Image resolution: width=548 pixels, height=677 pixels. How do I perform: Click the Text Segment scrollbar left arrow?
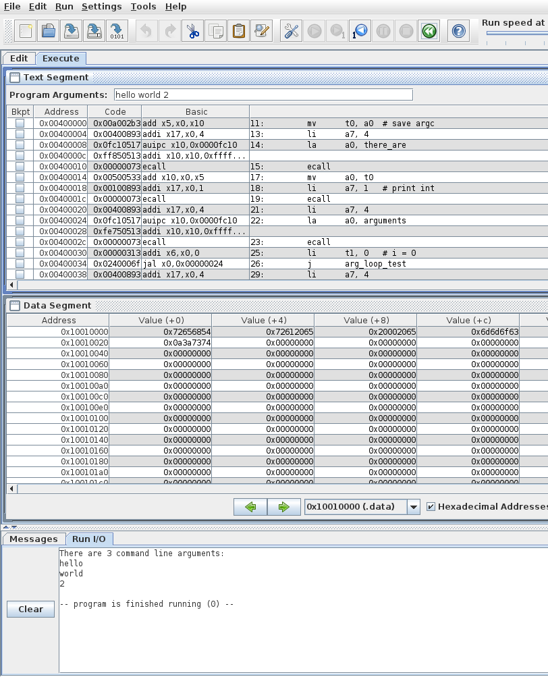coord(12,285)
